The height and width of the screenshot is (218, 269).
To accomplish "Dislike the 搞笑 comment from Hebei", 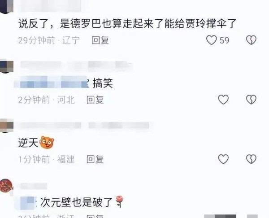I will [x=252, y=100].
